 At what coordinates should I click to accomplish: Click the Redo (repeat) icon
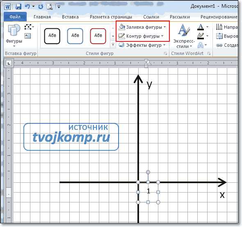pos(41,7)
